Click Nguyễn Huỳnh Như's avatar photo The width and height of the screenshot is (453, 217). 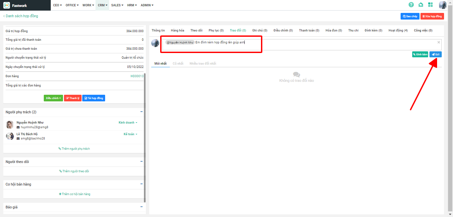(10, 125)
